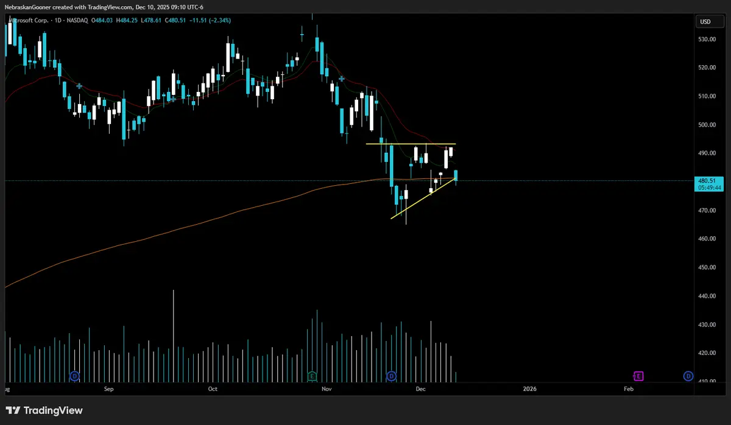Image resolution: width=731 pixels, height=425 pixels.
Task: Click the 490.00 price axis label
Action: pos(707,153)
